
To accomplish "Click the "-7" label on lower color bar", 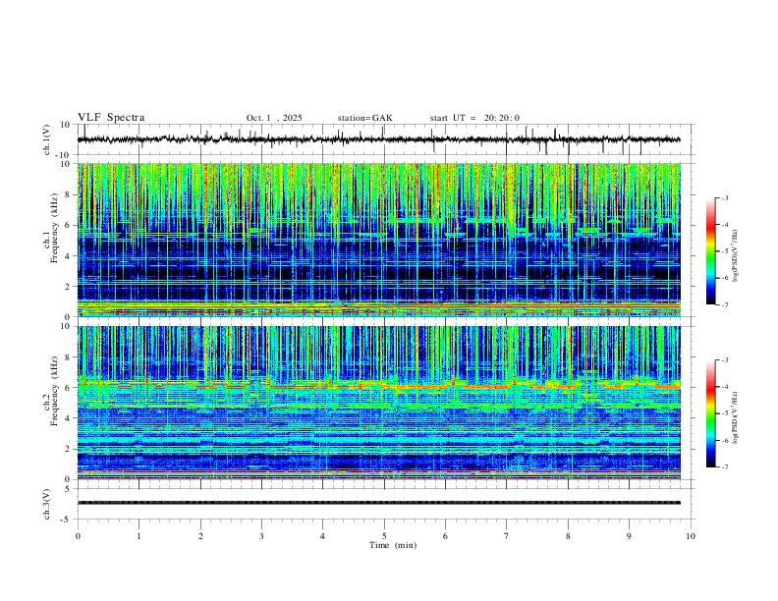I will pos(724,467).
